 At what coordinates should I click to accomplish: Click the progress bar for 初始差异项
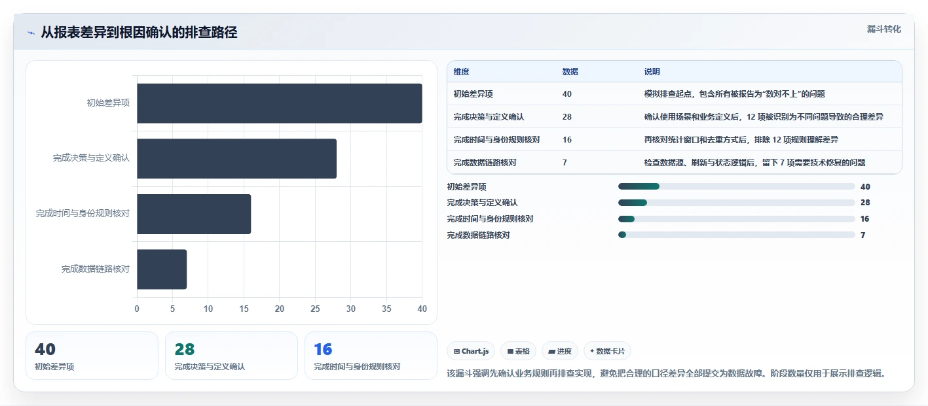(736, 186)
